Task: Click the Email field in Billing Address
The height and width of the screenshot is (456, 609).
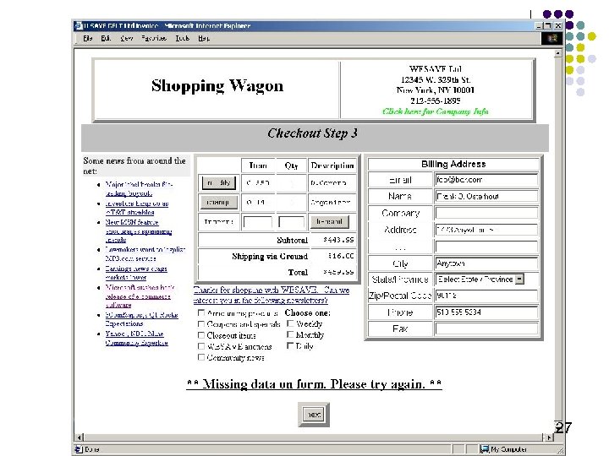Action: [x=486, y=180]
